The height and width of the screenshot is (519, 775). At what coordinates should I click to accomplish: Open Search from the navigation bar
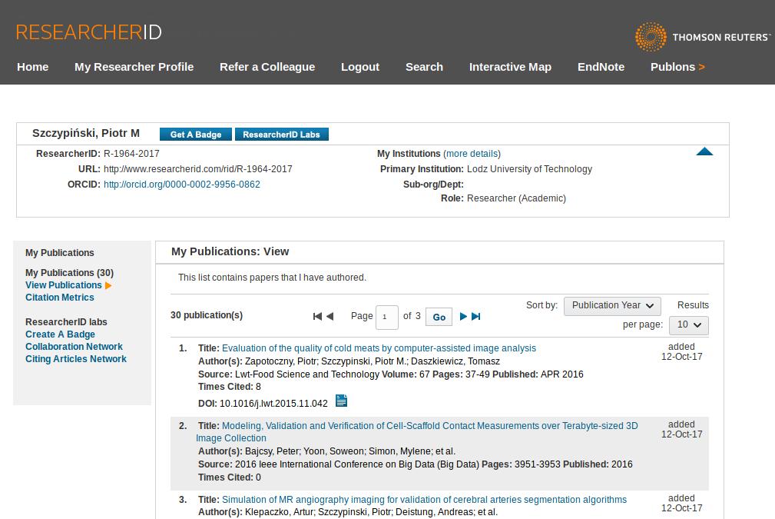tap(424, 67)
